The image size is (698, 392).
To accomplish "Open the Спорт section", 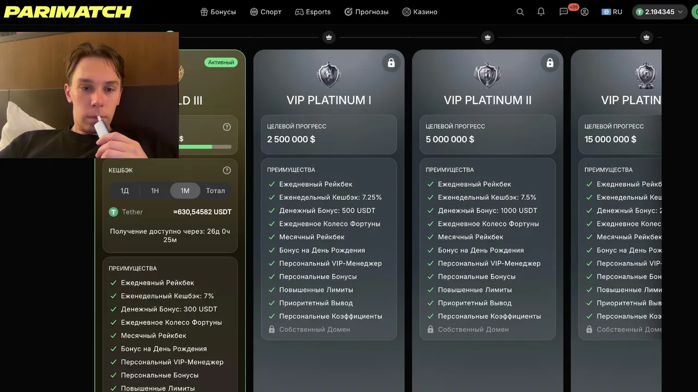I will 266,12.
